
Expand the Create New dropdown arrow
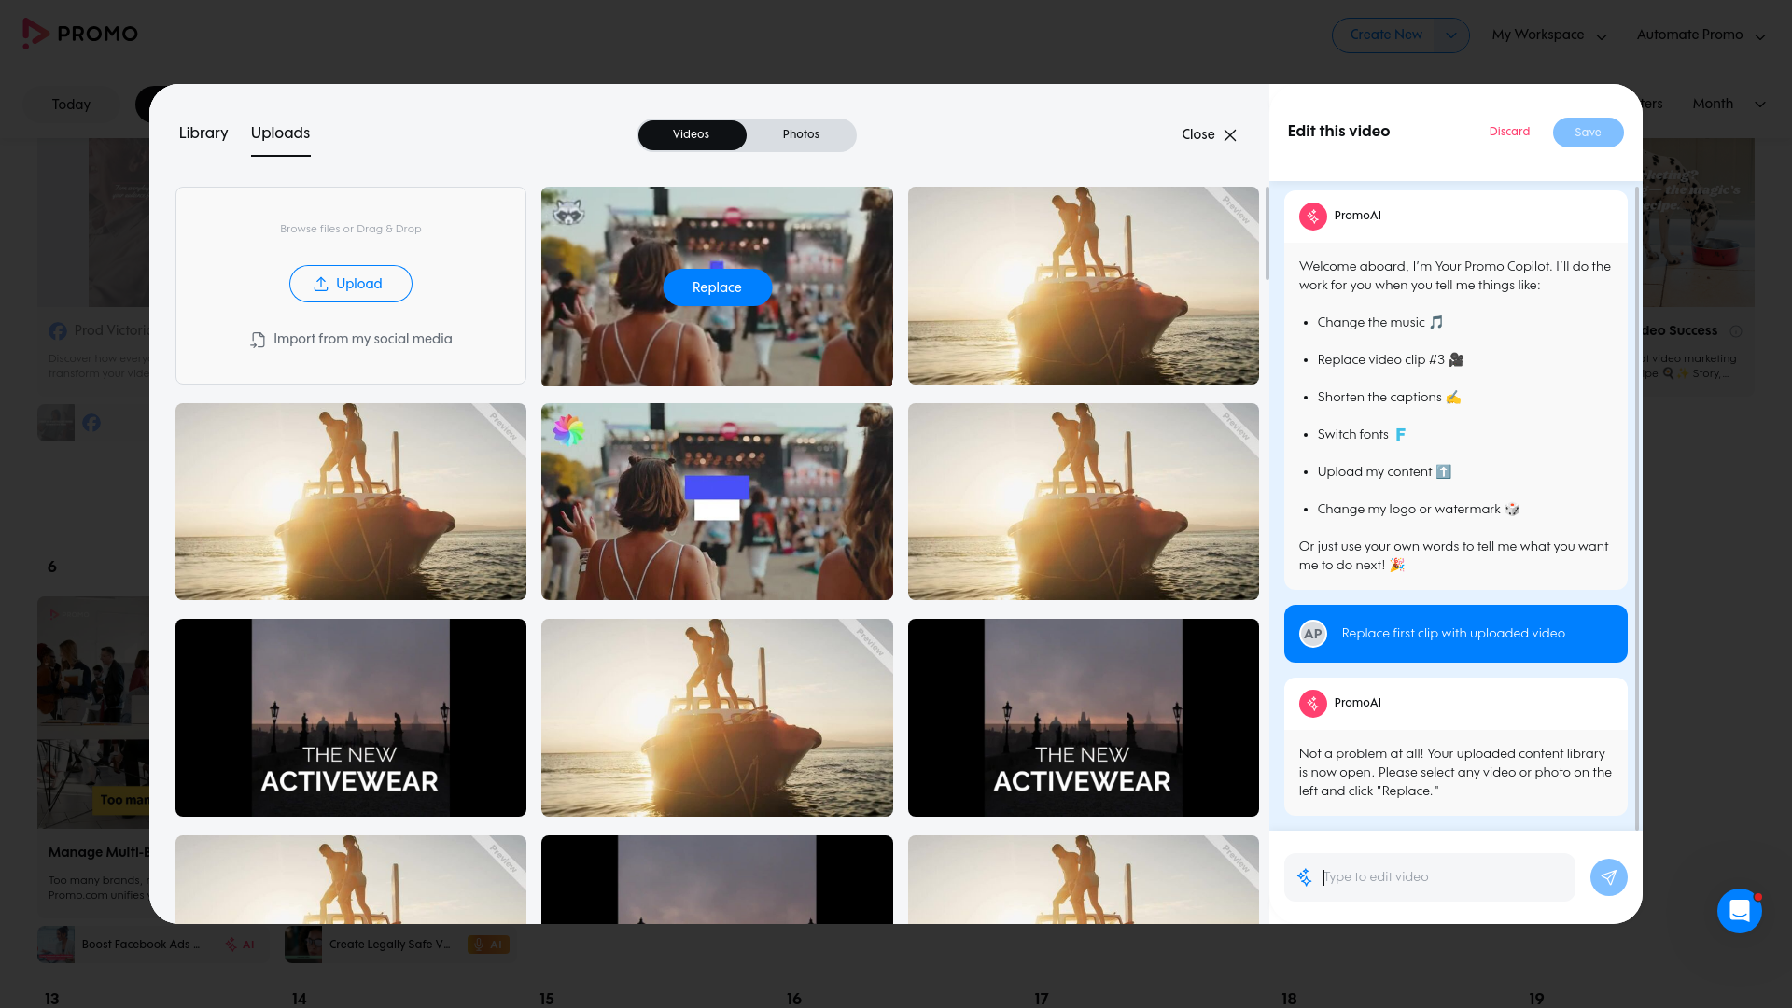pos(1450,35)
